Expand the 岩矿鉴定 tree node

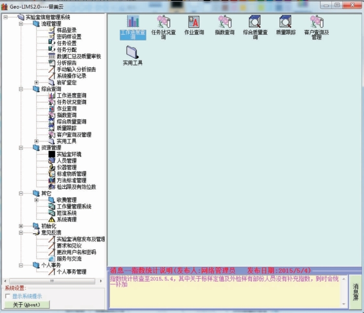click(x=36, y=82)
